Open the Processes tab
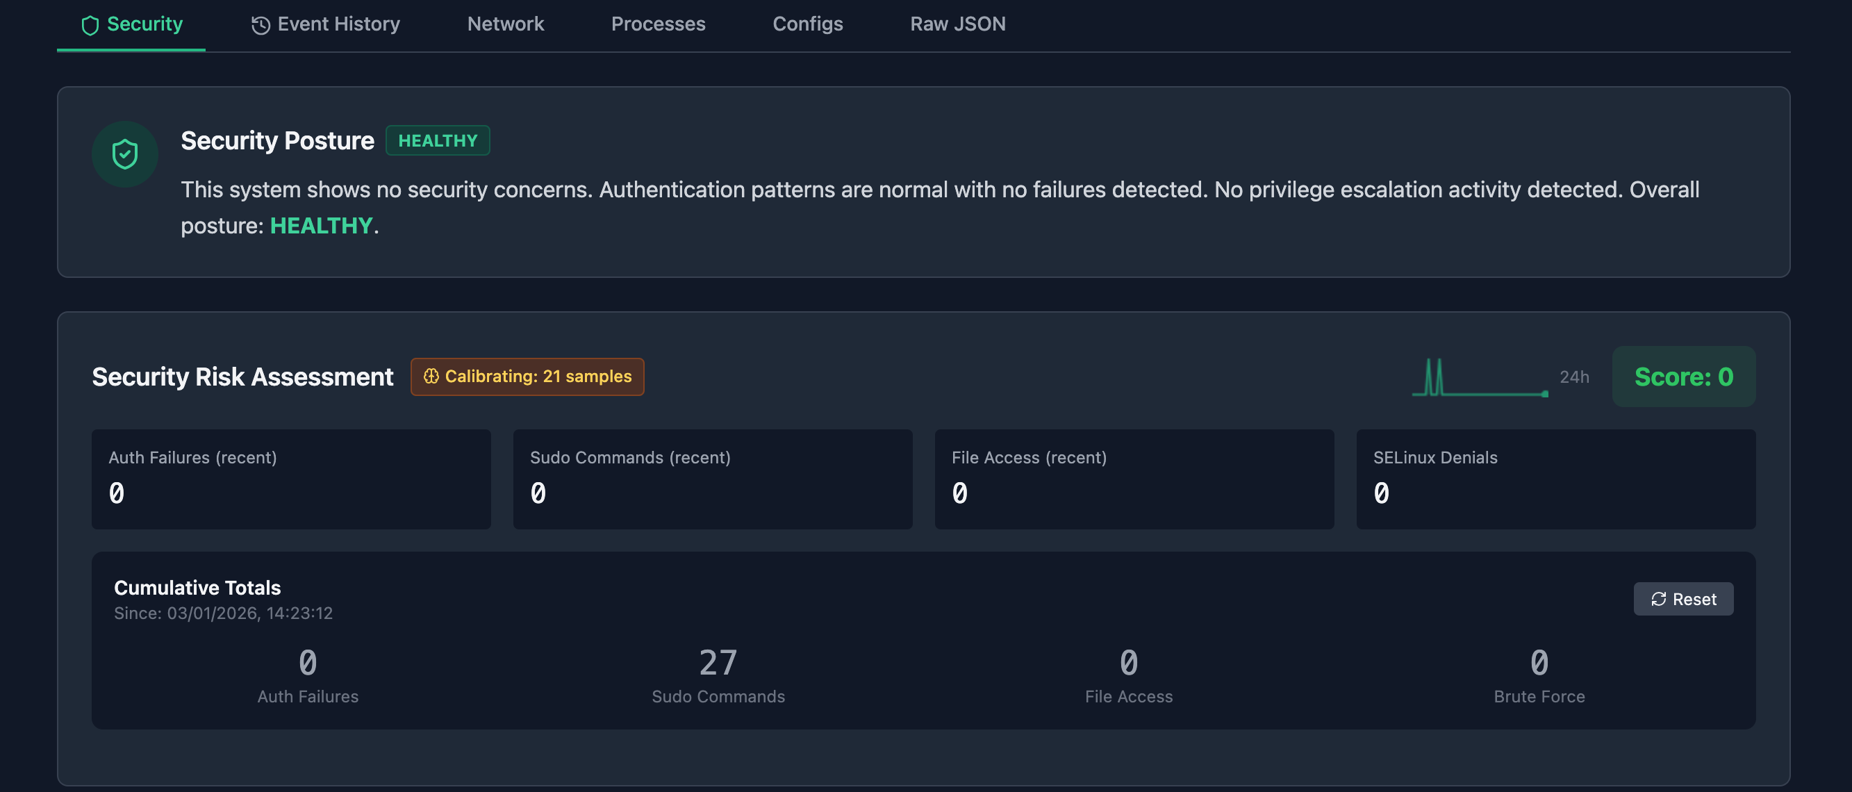 [x=658, y=24]
